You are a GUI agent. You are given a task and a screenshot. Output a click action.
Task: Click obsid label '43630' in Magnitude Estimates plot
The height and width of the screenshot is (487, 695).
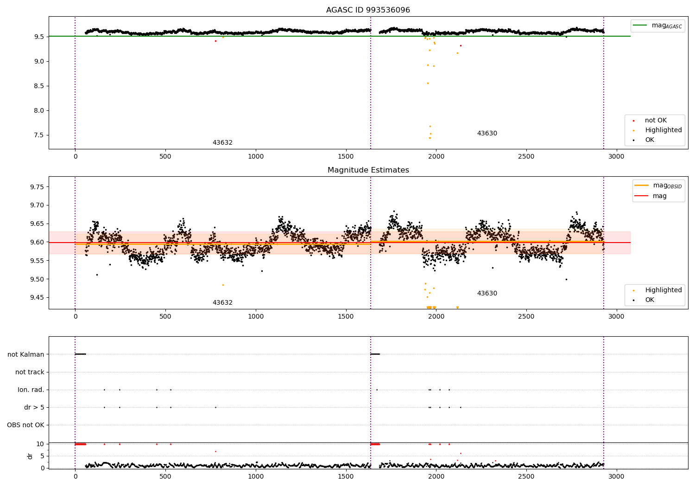click(x=487, y=294)
